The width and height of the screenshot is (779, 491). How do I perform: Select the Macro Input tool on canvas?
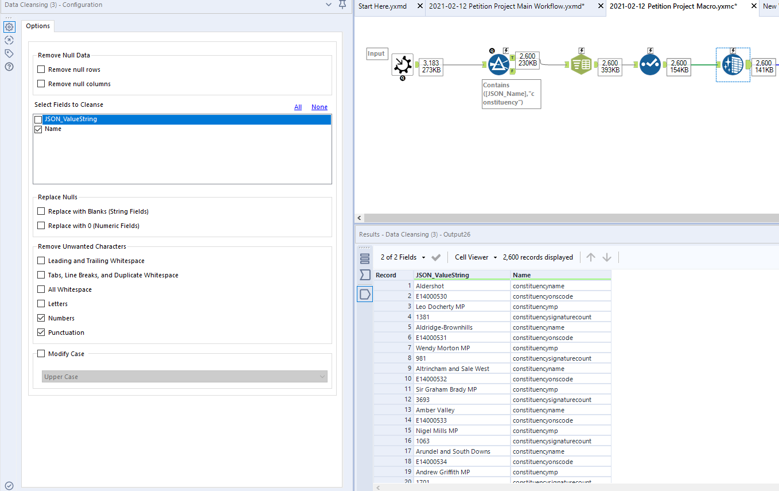coord(403,64)
